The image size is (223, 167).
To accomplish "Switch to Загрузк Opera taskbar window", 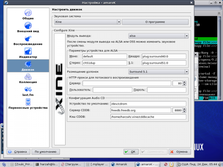I will (x=72, y=164).
